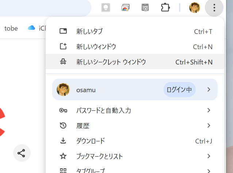Open the タブグループ menu entry
Viewport: 233px width, 173px height.
pos(90,170)
